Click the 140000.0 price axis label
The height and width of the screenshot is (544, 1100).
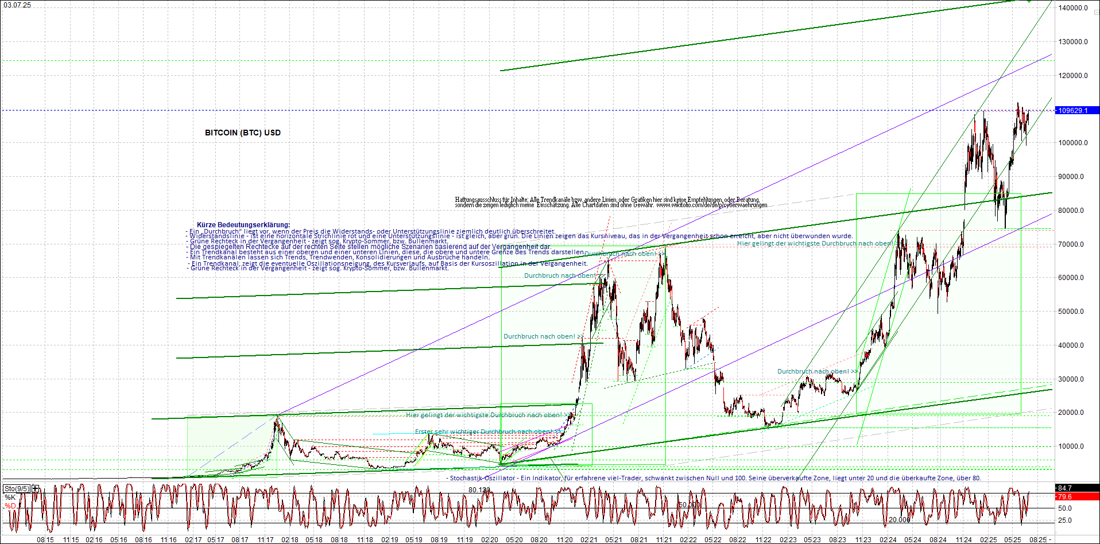click(x=1073, y=8)
